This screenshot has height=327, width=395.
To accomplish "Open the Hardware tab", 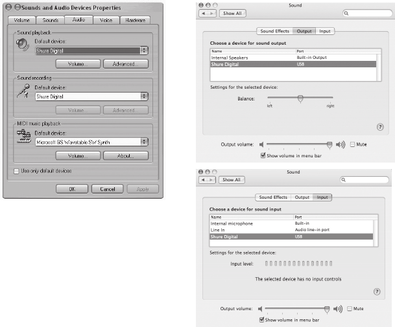I will tap(136, 20).
